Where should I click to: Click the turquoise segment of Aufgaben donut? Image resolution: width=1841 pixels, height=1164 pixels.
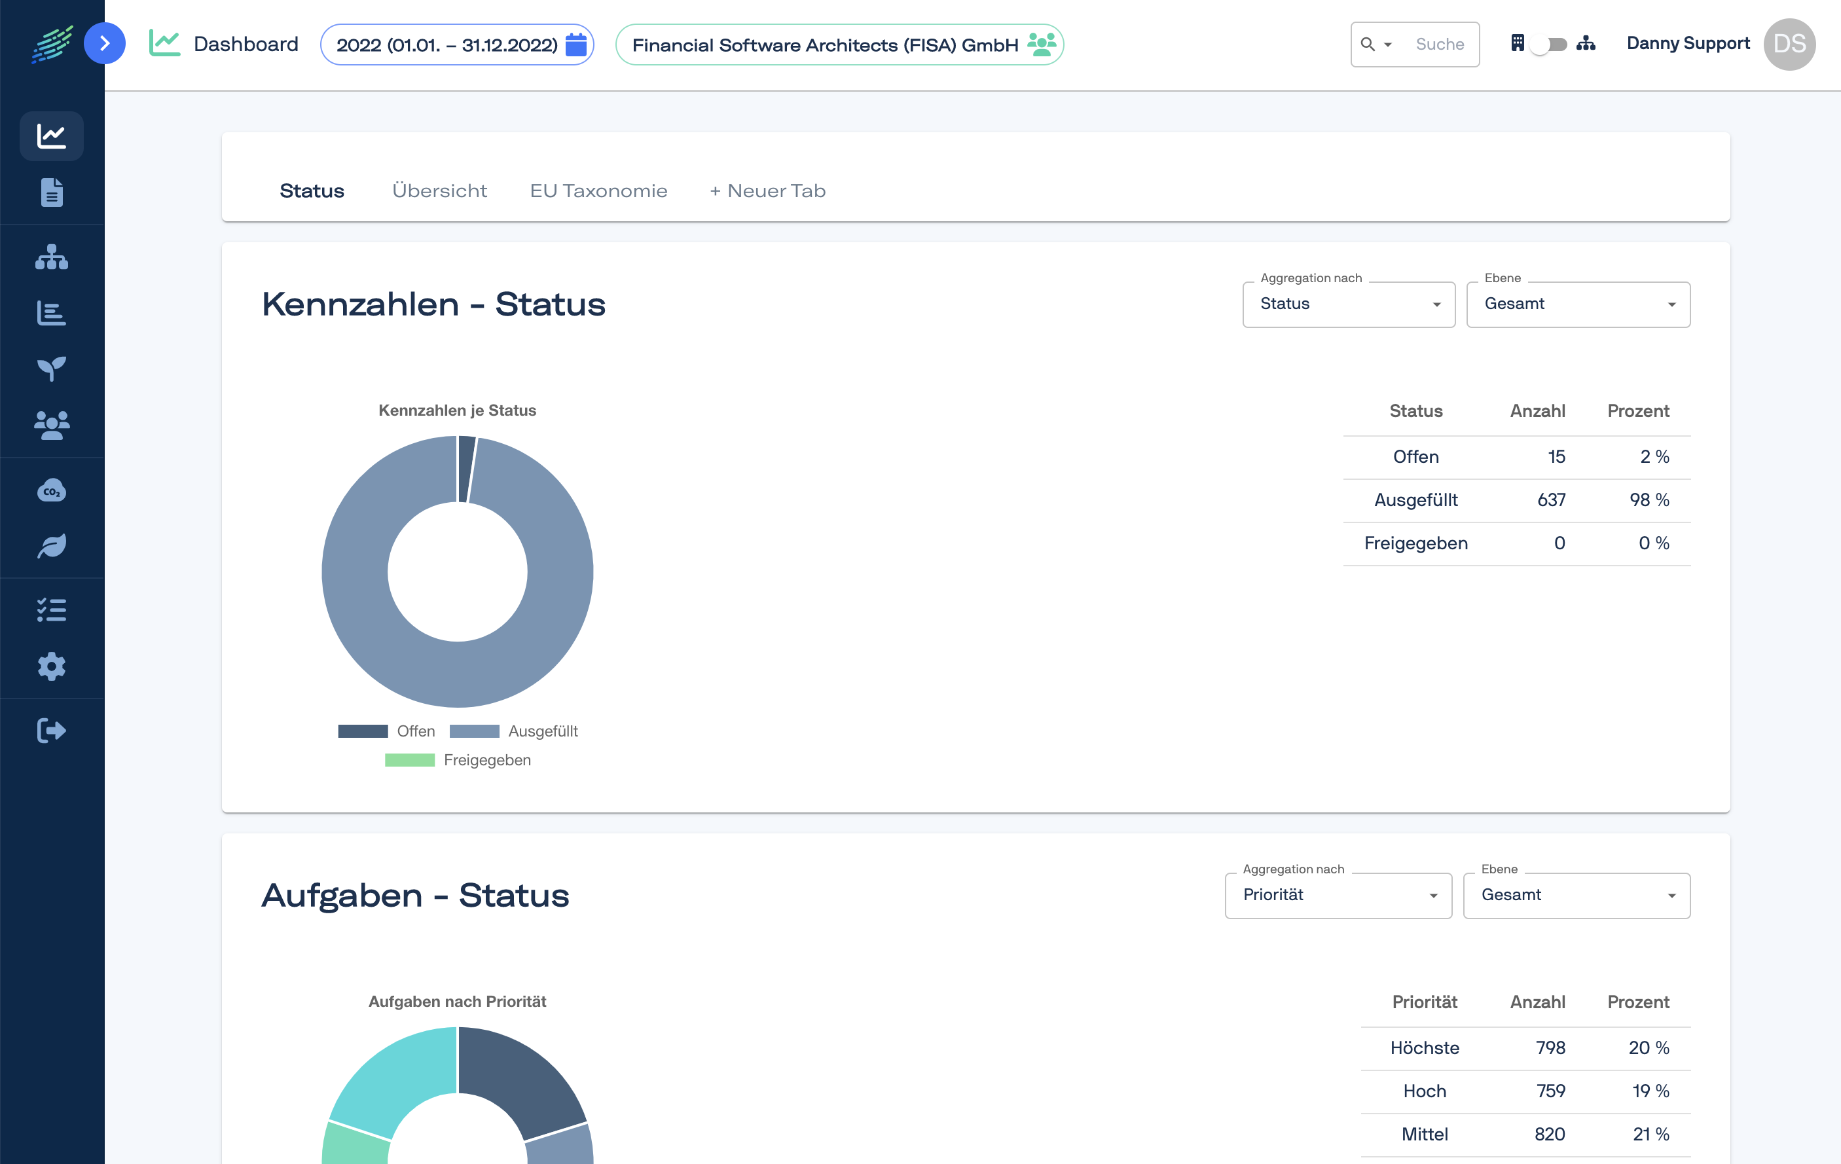[x=396, y=1079]
